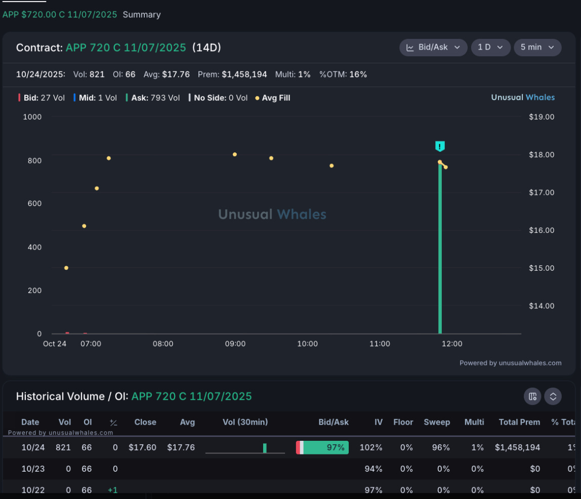Sort by Bid/Ask column header

334,422
